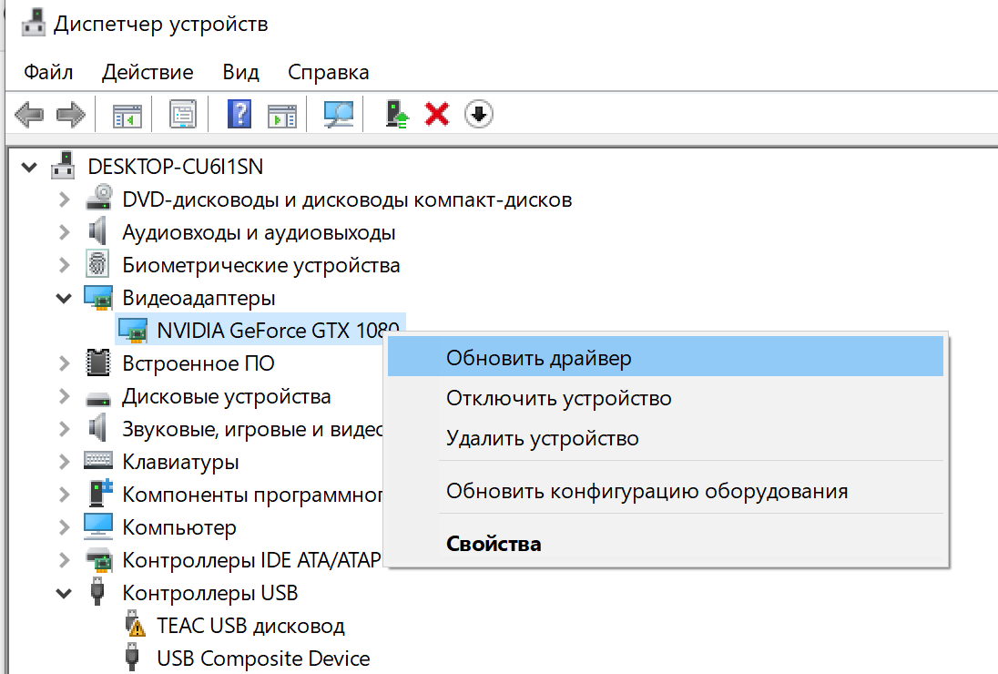
Task: Click the red X uninstall device icon
Action: pos(437,115)
